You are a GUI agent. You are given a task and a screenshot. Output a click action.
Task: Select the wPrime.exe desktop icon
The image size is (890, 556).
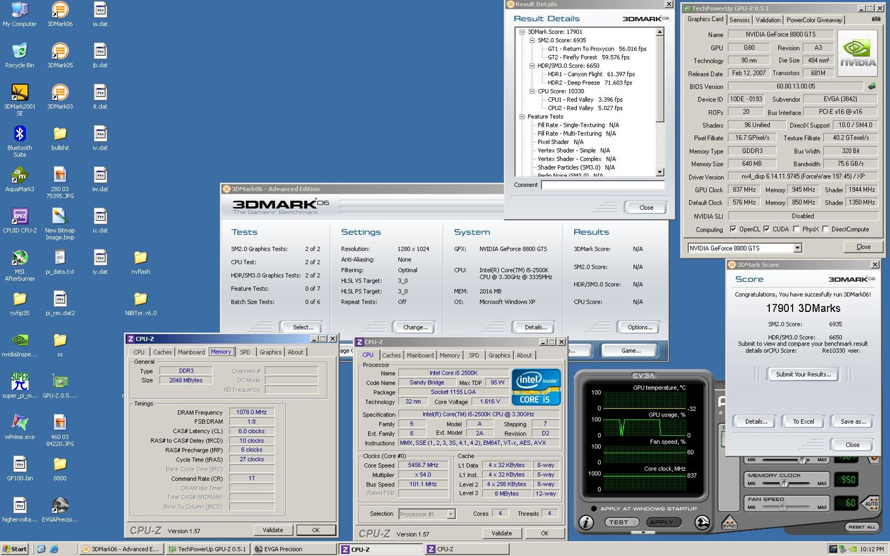click(x=19, y=427)
